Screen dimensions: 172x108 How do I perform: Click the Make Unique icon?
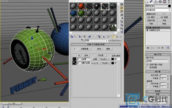[x=159, y=48]
